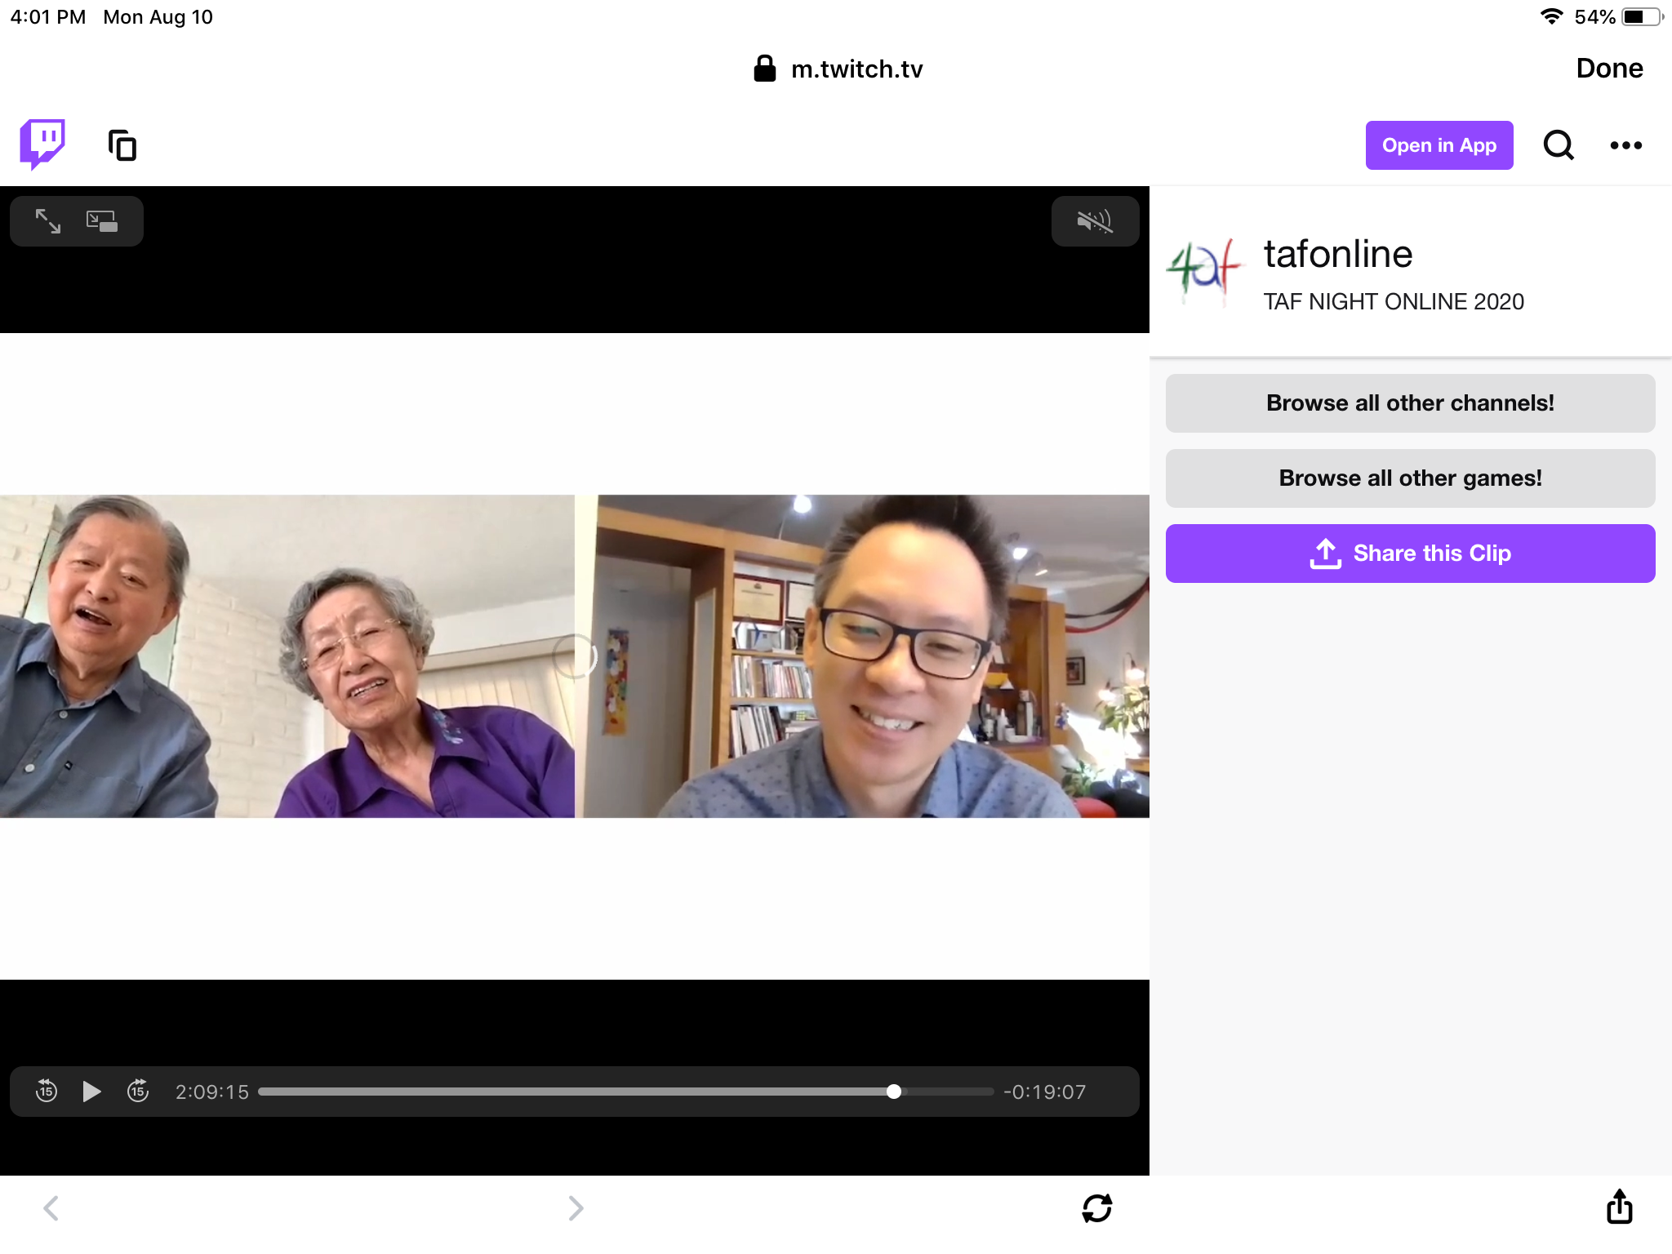Unmute the video audio
The width and height of the screenshot is (1672, 1254).
click(1095, 221)
